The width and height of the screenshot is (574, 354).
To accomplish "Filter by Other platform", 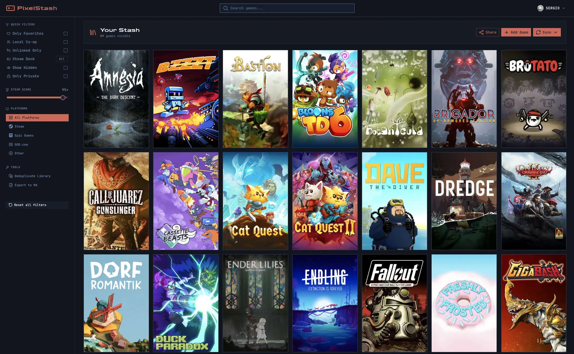I will pos(37,153).
